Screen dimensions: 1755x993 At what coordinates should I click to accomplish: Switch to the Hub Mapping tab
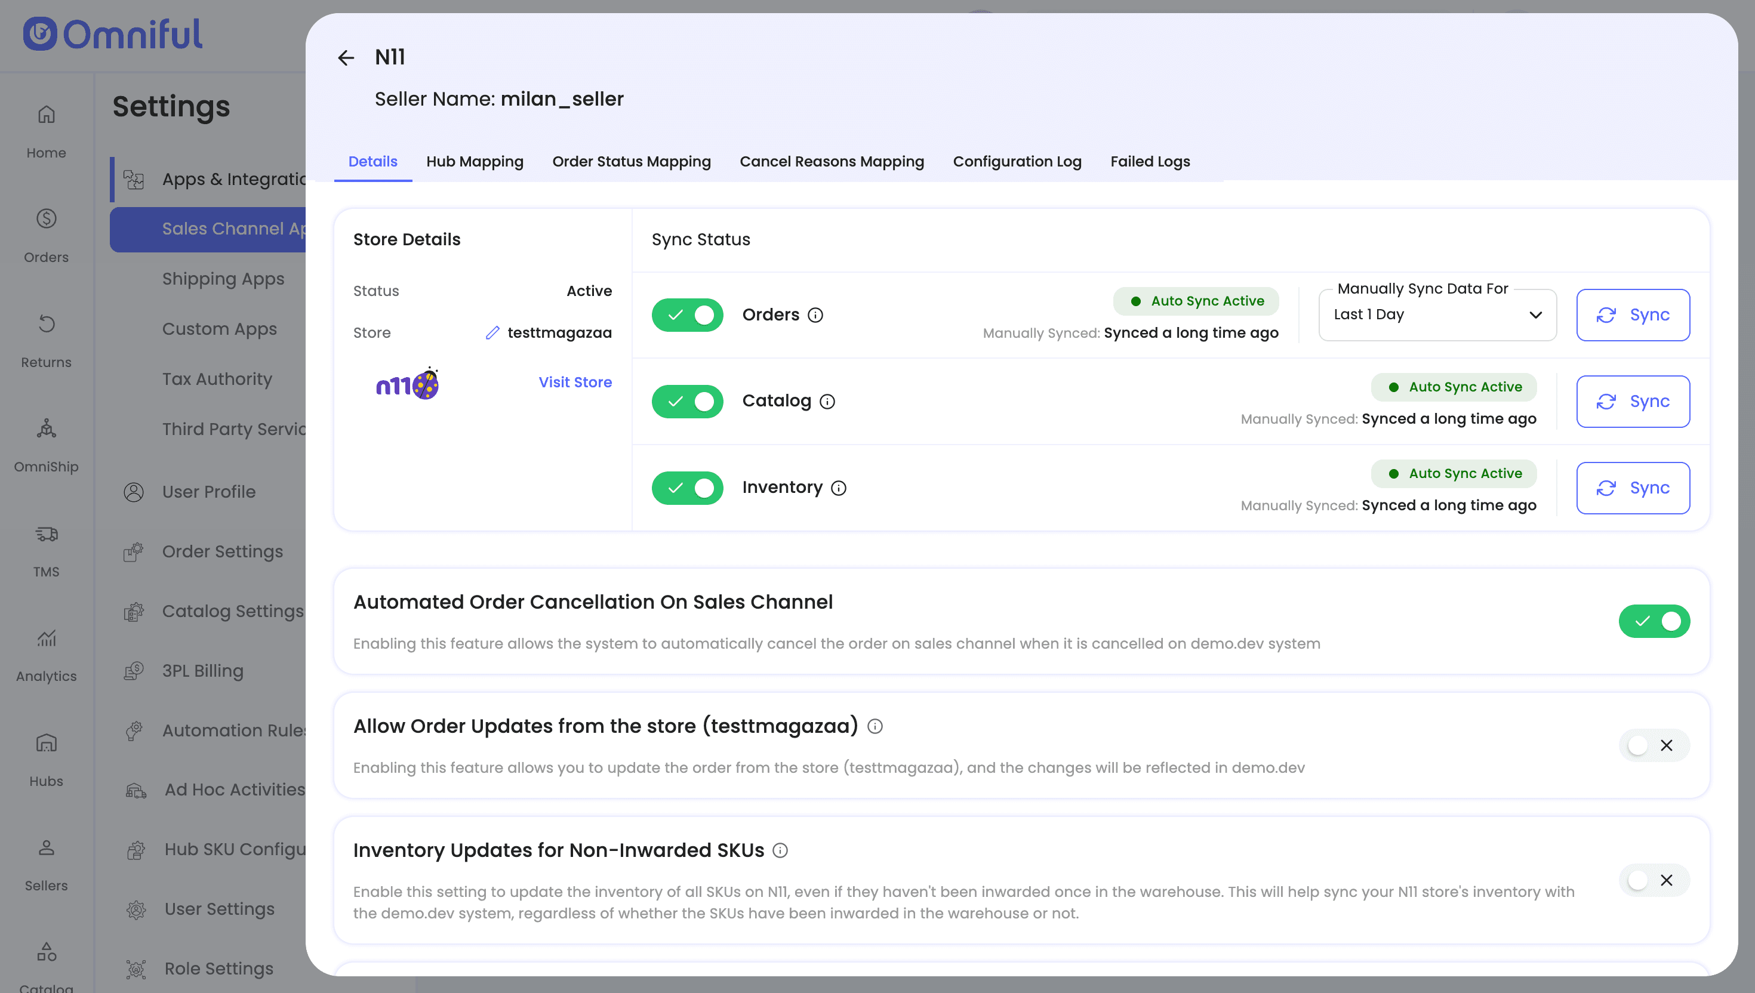(x=475, y=162)
